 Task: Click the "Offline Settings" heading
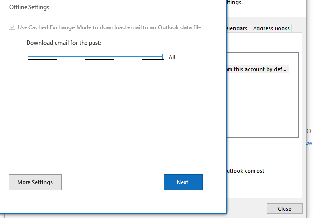[29, 7]
